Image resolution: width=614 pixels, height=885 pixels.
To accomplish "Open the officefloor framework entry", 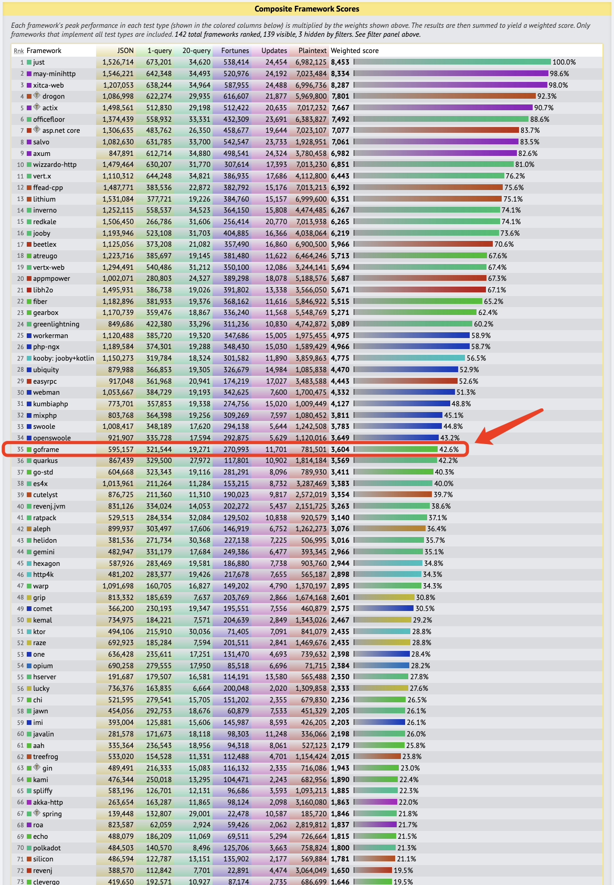I will click(49, 119).
